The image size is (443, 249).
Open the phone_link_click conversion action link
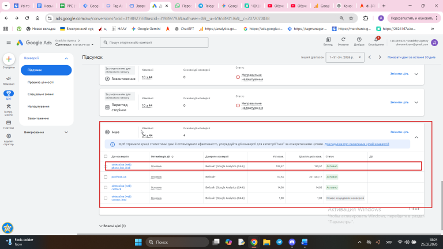121,166
